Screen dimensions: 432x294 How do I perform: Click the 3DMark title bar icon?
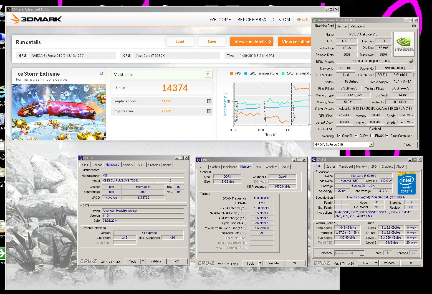(9, 9)
